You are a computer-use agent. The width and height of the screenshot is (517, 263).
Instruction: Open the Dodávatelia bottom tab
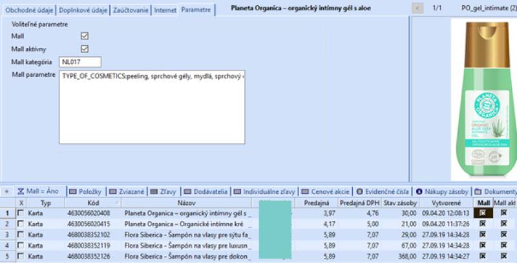coord(206,191)
